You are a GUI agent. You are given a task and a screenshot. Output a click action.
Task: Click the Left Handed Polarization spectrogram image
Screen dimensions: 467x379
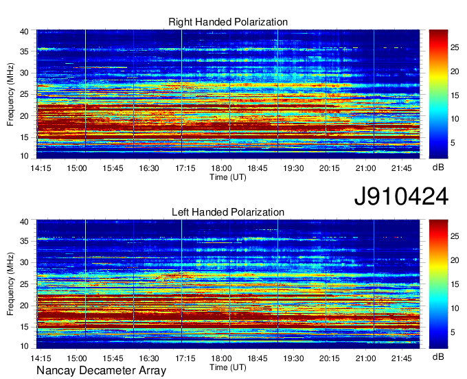click(228, 284)
